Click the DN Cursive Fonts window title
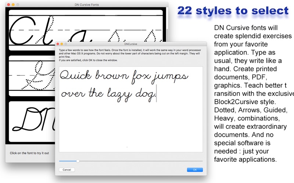 point(87,5)
